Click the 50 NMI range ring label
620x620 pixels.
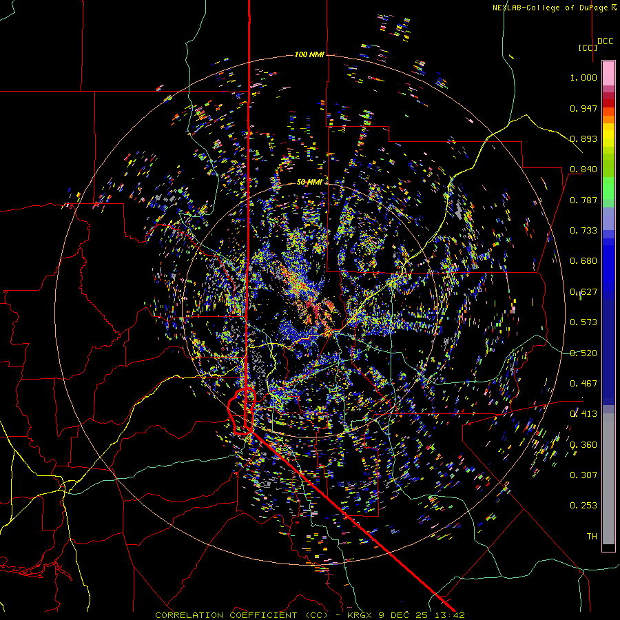point(309,182)
